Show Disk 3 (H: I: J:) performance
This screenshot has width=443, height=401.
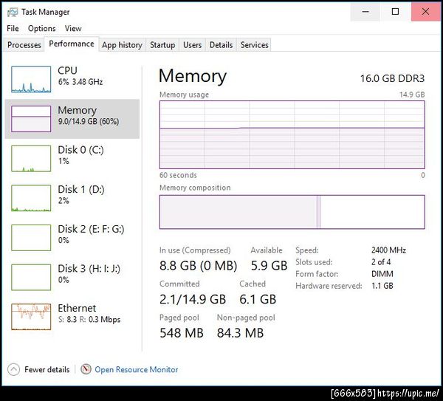tap(31, 277)
